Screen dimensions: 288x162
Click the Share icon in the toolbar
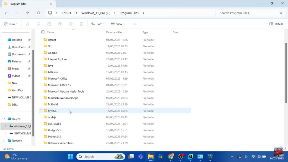tap(71, 24)
